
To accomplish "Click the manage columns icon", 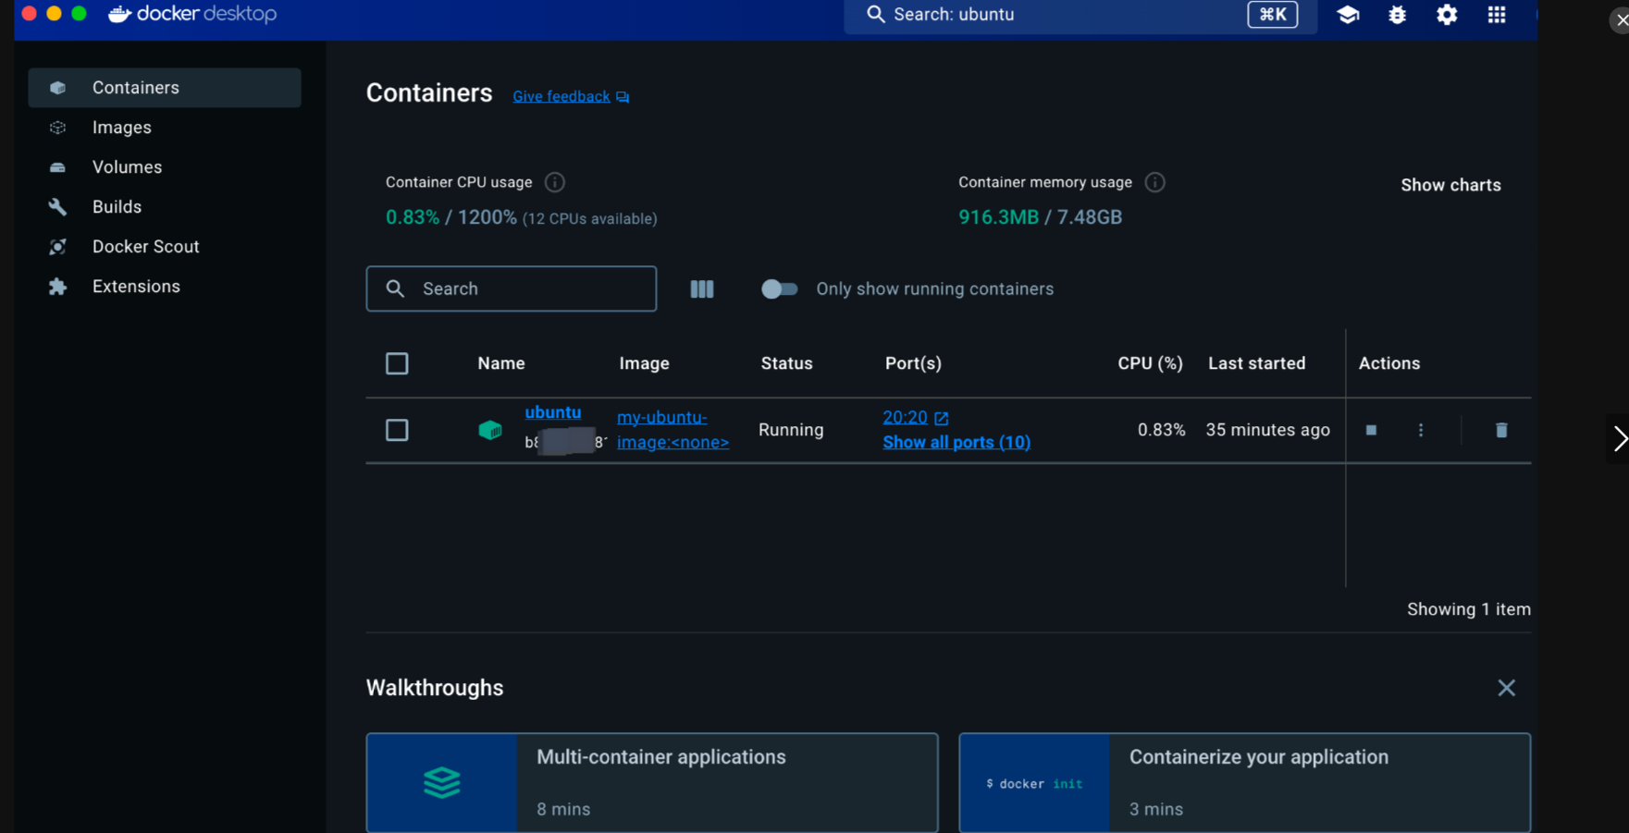I will pyautogui.click(x=702, y=289).
